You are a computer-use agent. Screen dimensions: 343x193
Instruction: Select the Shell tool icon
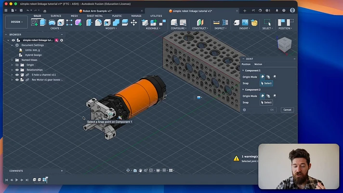[107, 22]
